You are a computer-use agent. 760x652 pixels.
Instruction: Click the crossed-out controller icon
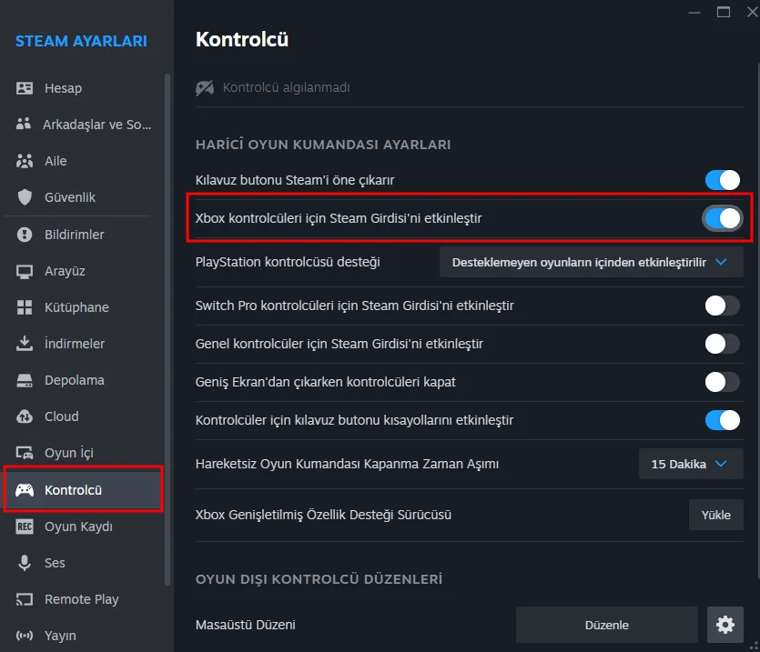[205, 87]
